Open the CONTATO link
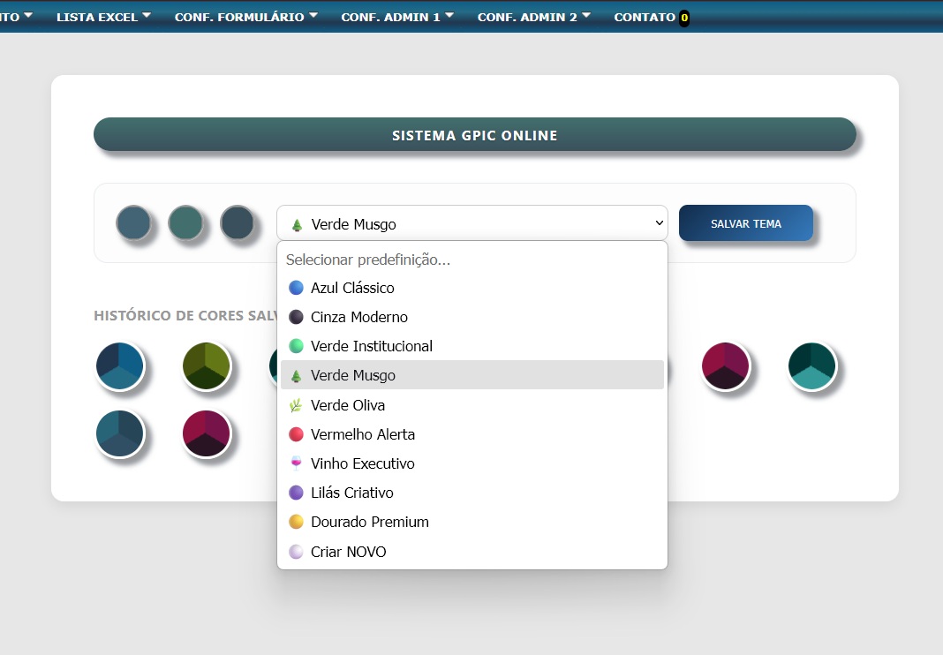The height and width of the screenshot is (655, 943). (645, 17)
